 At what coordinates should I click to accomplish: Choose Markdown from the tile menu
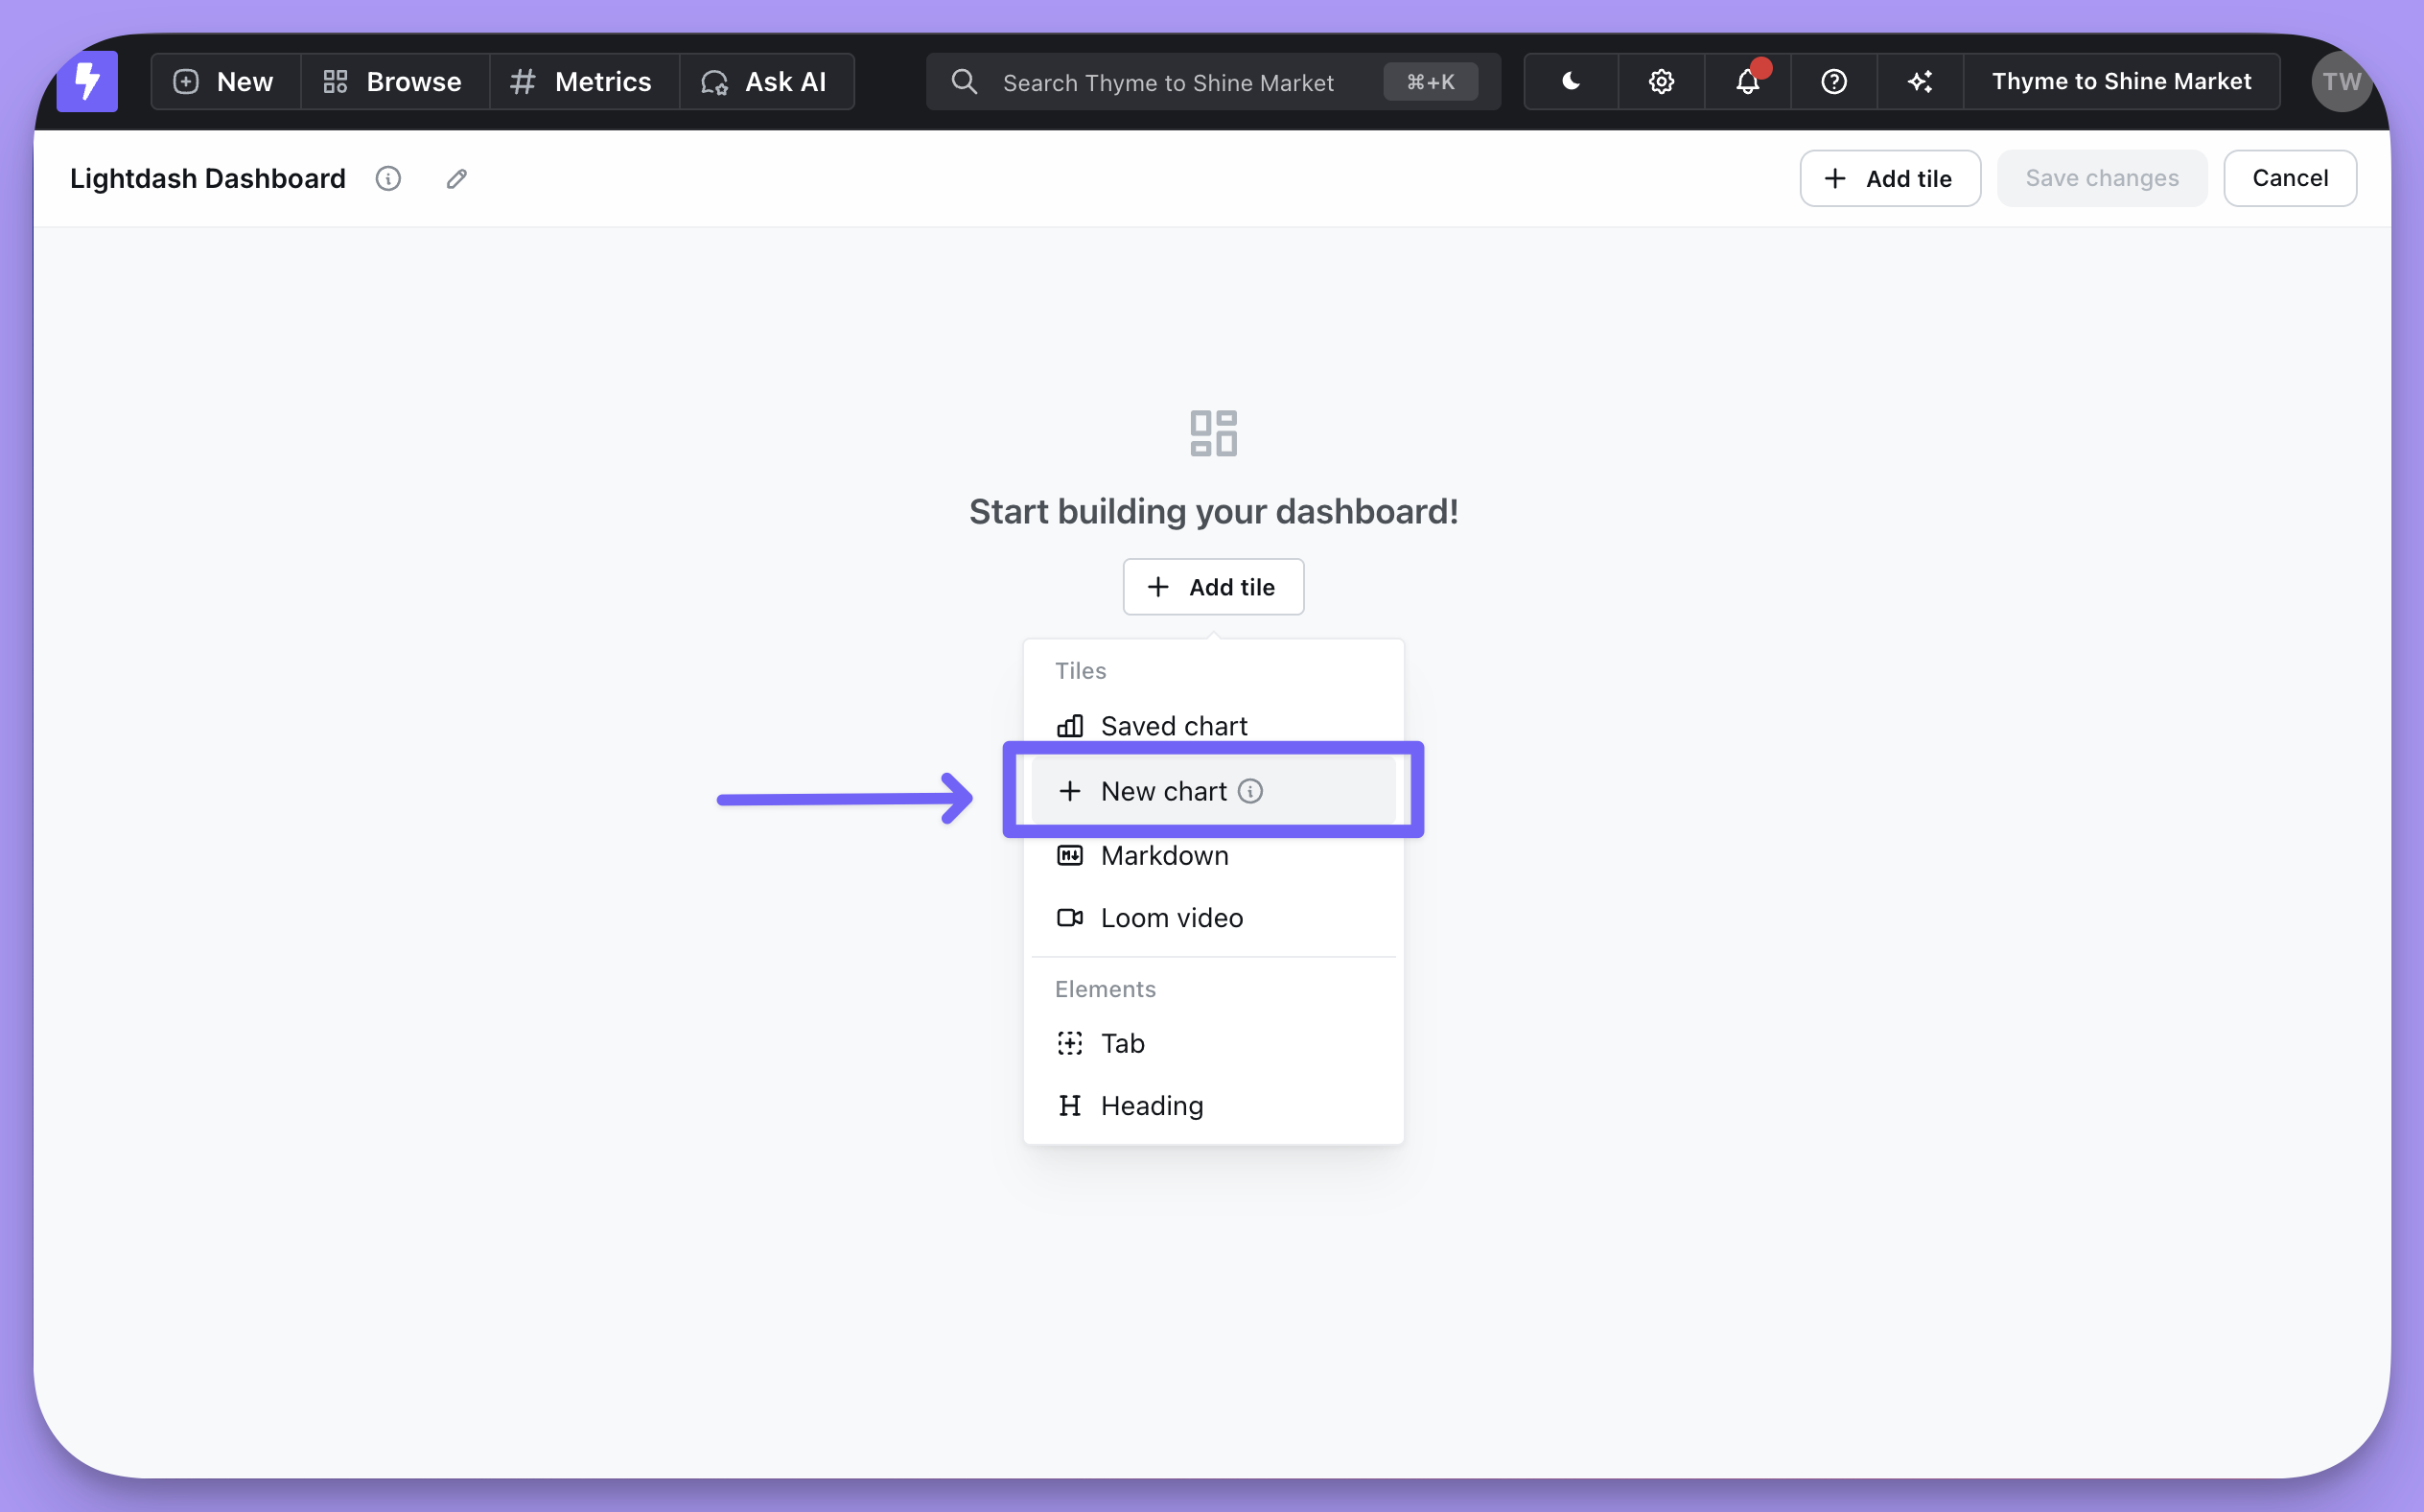(1164, 855)
